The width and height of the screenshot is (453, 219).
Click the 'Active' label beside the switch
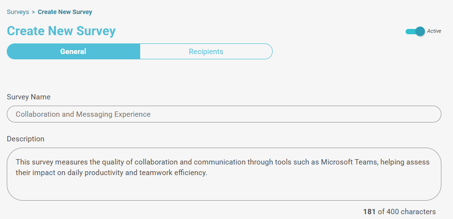click(434, 31)
